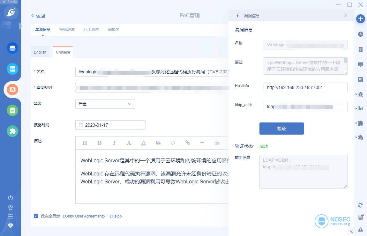Open the asset list icon in left sidebar
367x236 pixels.
[12, 69]
